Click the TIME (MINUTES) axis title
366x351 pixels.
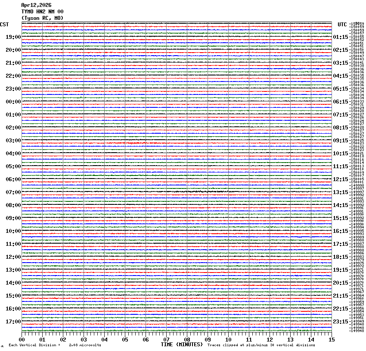tap(181, 345)
